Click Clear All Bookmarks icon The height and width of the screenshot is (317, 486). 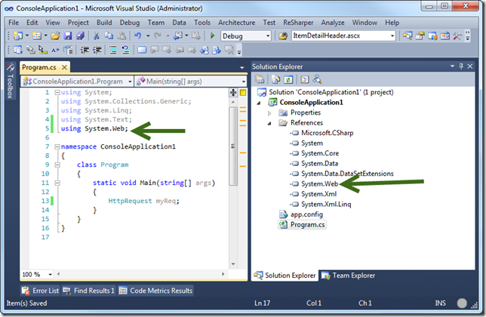pos(229,50)
